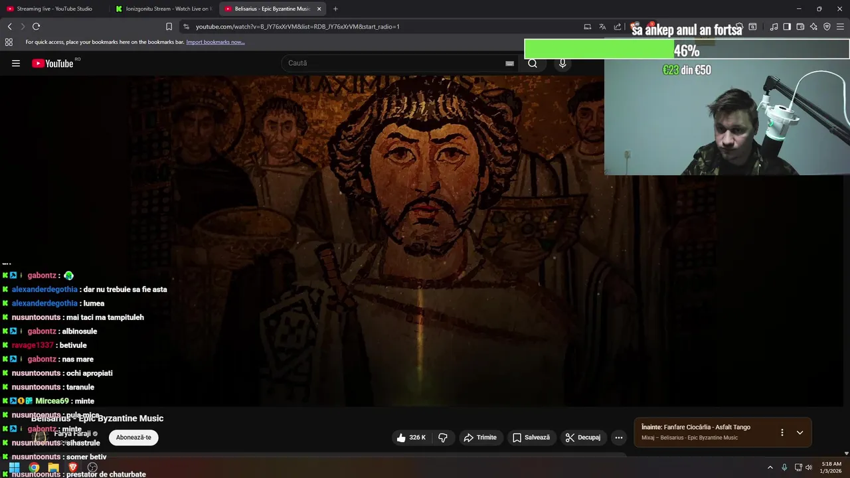Click the translate page icon
This screenshot has height=478, width=850.
pos(602,27)
